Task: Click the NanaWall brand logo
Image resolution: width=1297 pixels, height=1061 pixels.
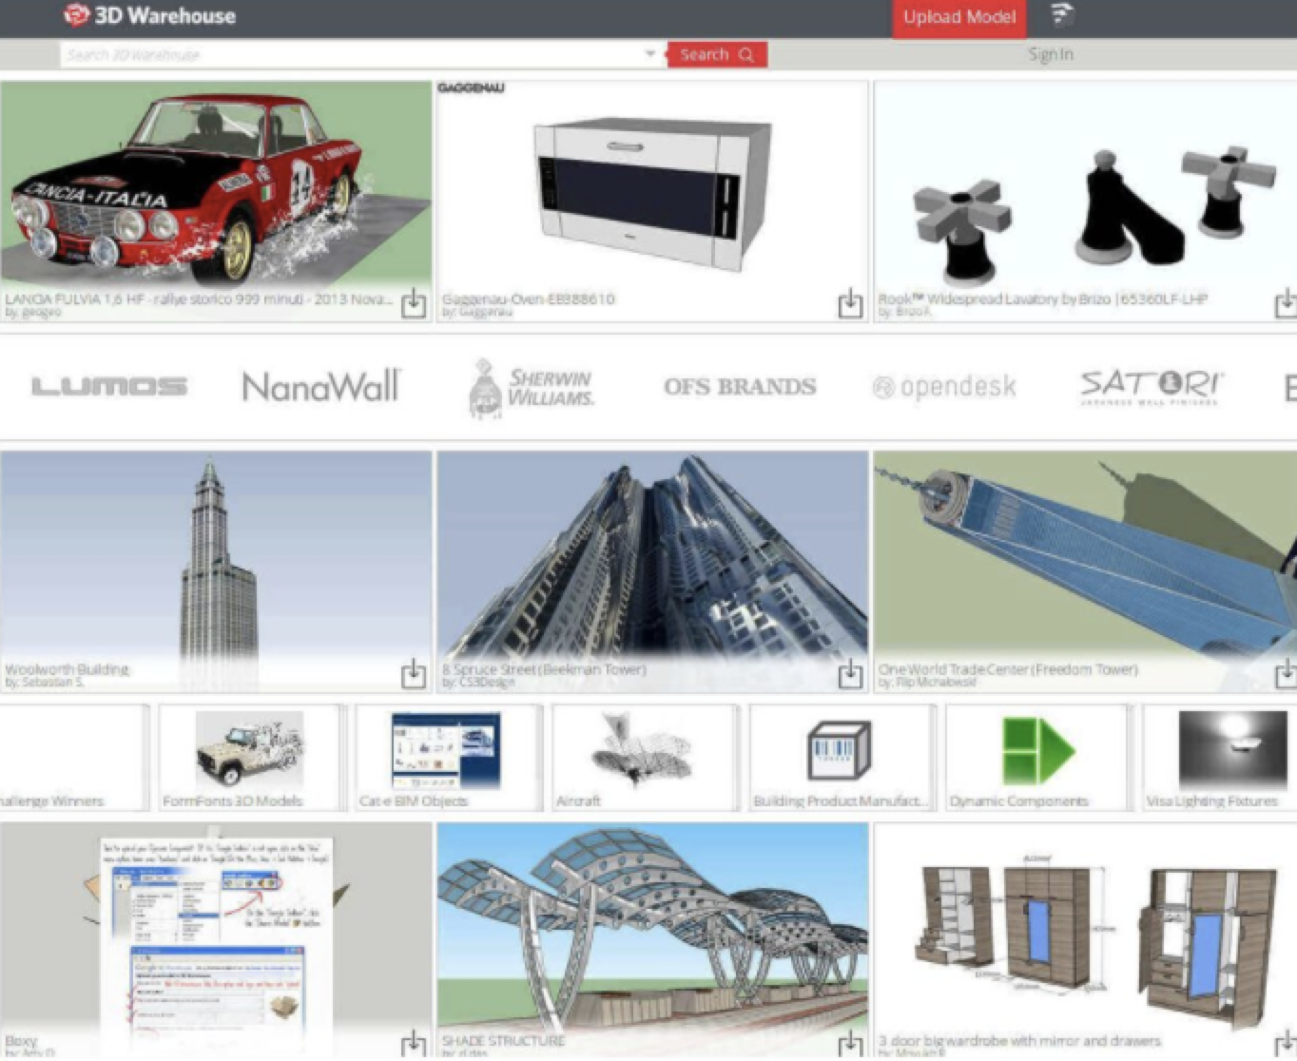Action: [321, 386]
